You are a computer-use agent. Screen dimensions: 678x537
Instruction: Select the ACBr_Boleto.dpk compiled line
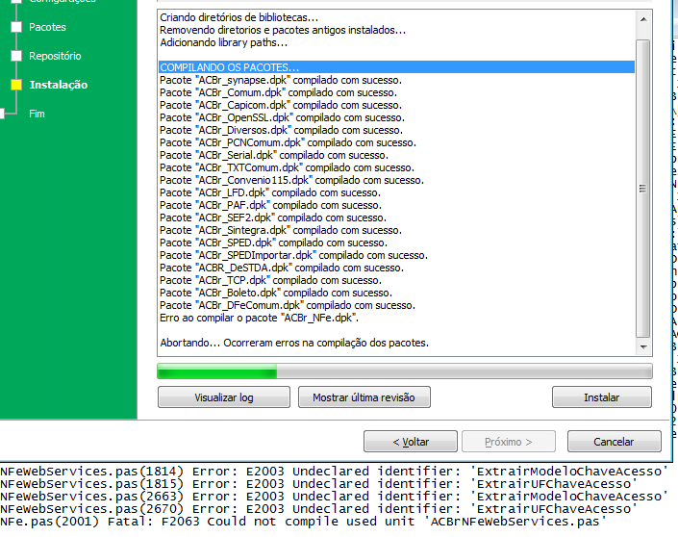click(x=276, y=294)
